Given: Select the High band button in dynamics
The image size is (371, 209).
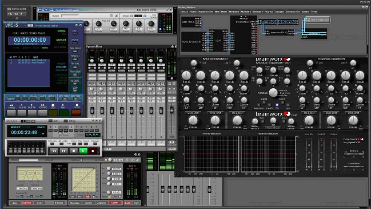Looking at the screenshot, I should tap(87, 196).
